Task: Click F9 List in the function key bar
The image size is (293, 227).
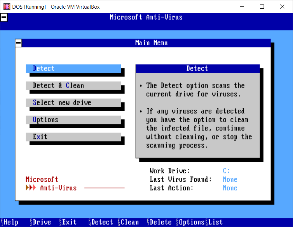Action: tap(214, 222)
